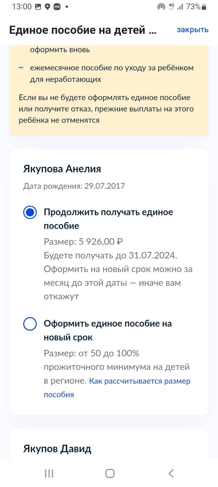Tap the Android back navigation icon
Viewport: 218px width, 487px height.
171,473
